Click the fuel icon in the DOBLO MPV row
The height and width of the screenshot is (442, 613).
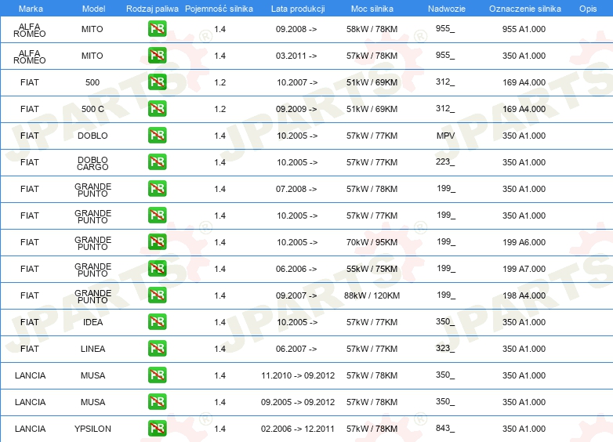(157, 136)
